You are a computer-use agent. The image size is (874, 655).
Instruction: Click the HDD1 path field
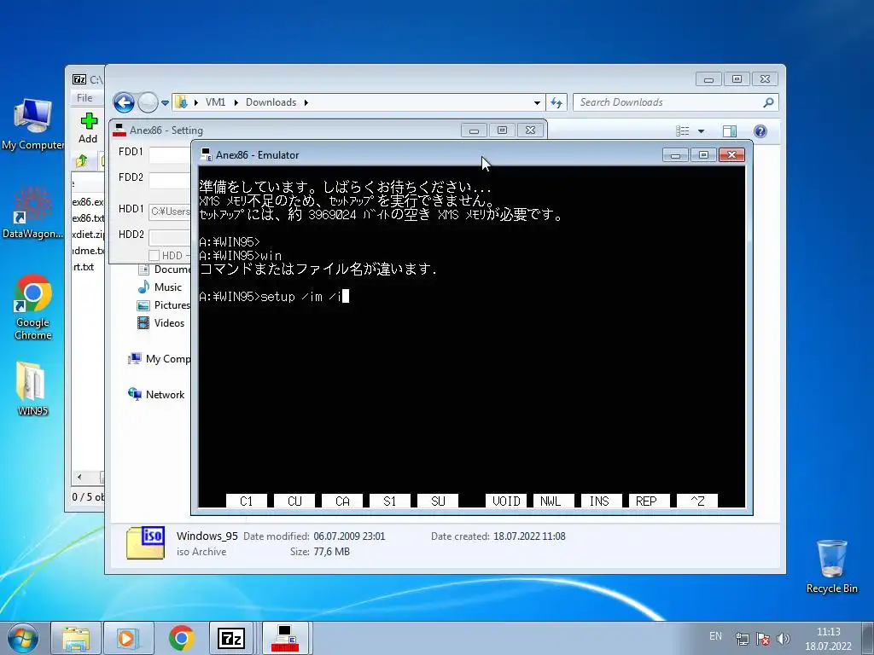coord(170,212)
